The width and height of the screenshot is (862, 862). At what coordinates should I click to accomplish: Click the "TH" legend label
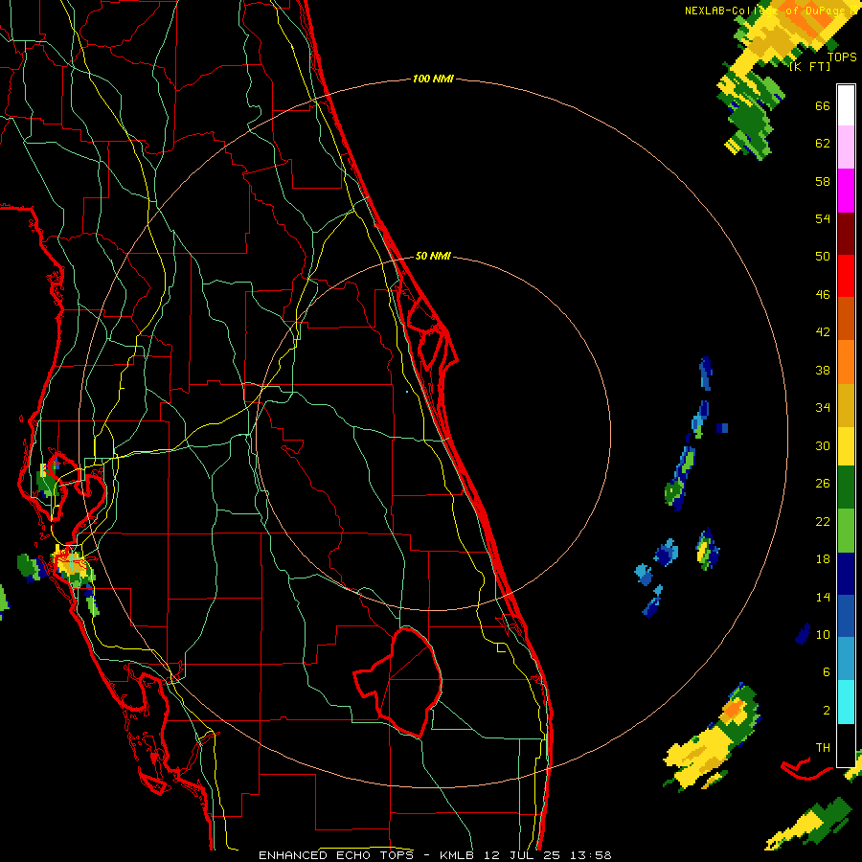pyautogui.click(x=823, y=748)
